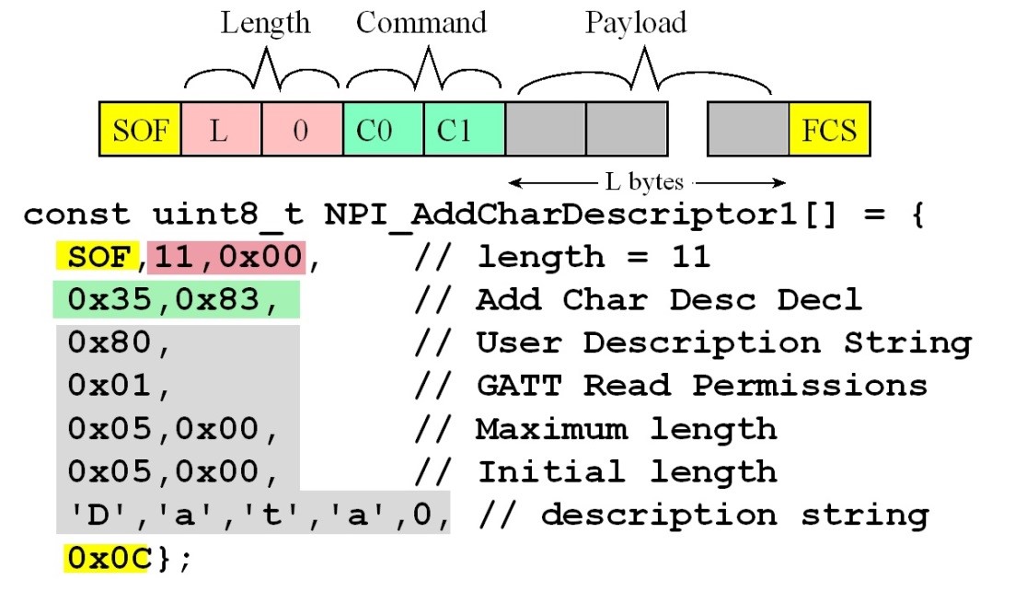Click the 'Add Char Desc Decl' comment
Viewport: 1015px width, 603px height.
click(x=669, y=299)
